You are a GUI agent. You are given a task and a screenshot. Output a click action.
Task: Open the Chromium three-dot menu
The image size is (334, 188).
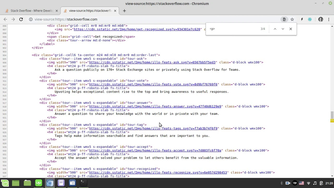(329, 19)
